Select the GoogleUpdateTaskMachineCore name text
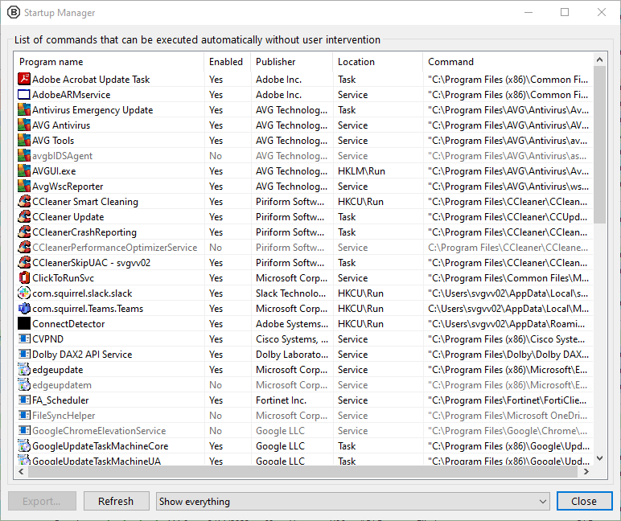The image size is (621, 521). 101,446
